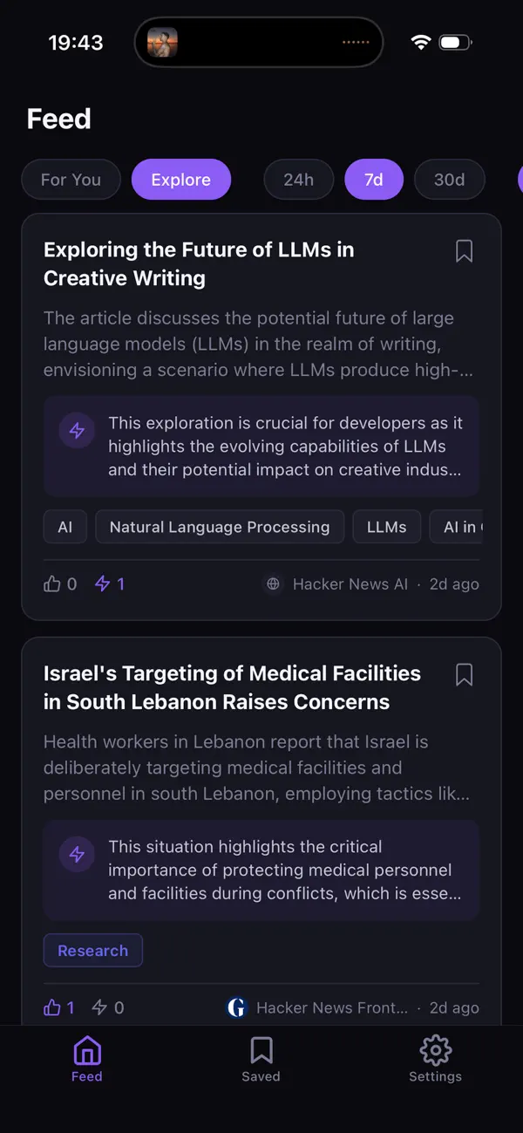Viewport: 523px width, 1133px height.
Task: Like the Israel article with the thumbs-up icon
Action: click(x=52, y=1007)
